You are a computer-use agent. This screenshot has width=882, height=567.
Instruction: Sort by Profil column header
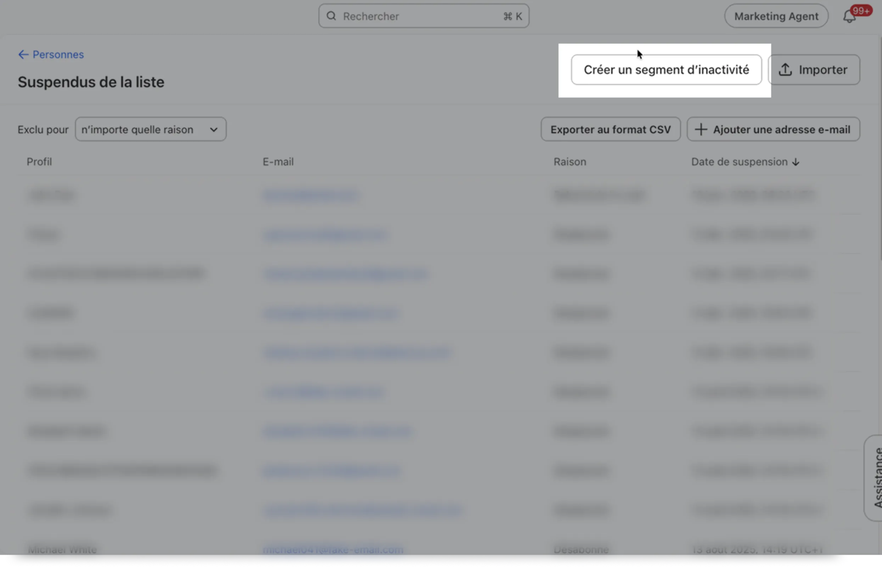[39, 162]
